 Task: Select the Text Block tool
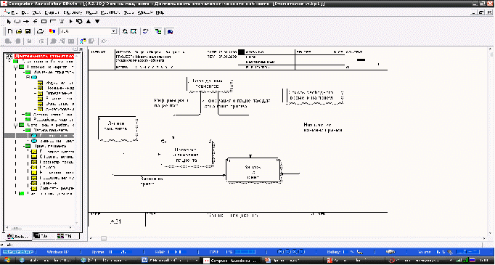(x=62, y=22)
